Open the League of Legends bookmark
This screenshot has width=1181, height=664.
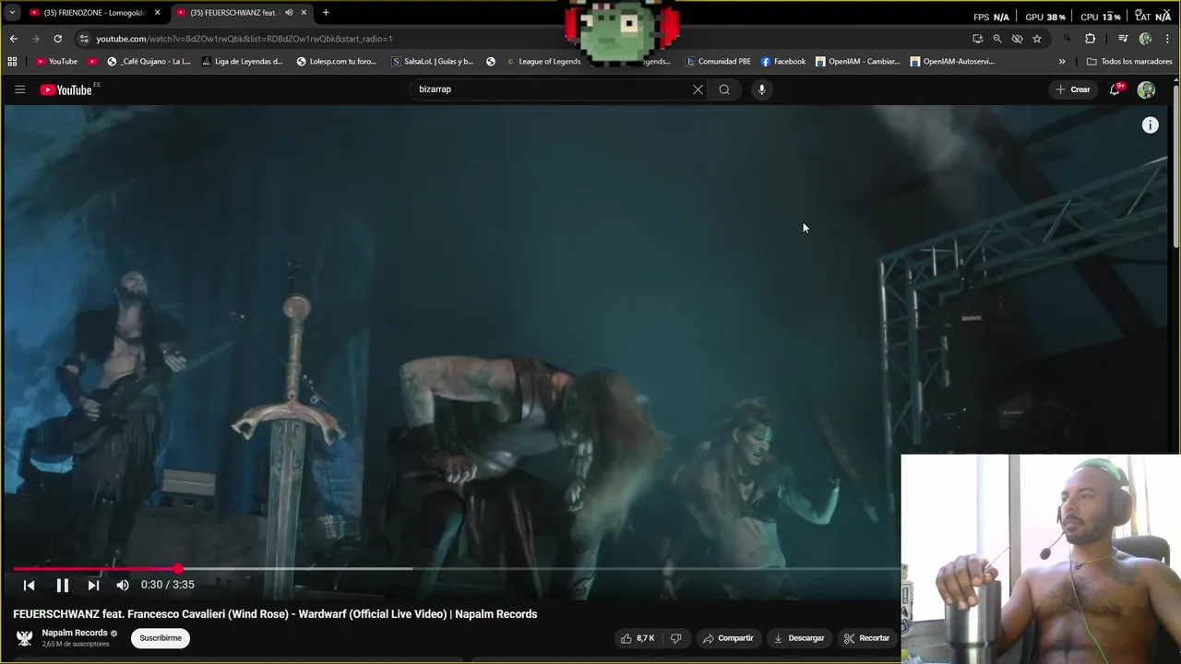[543, 62]
